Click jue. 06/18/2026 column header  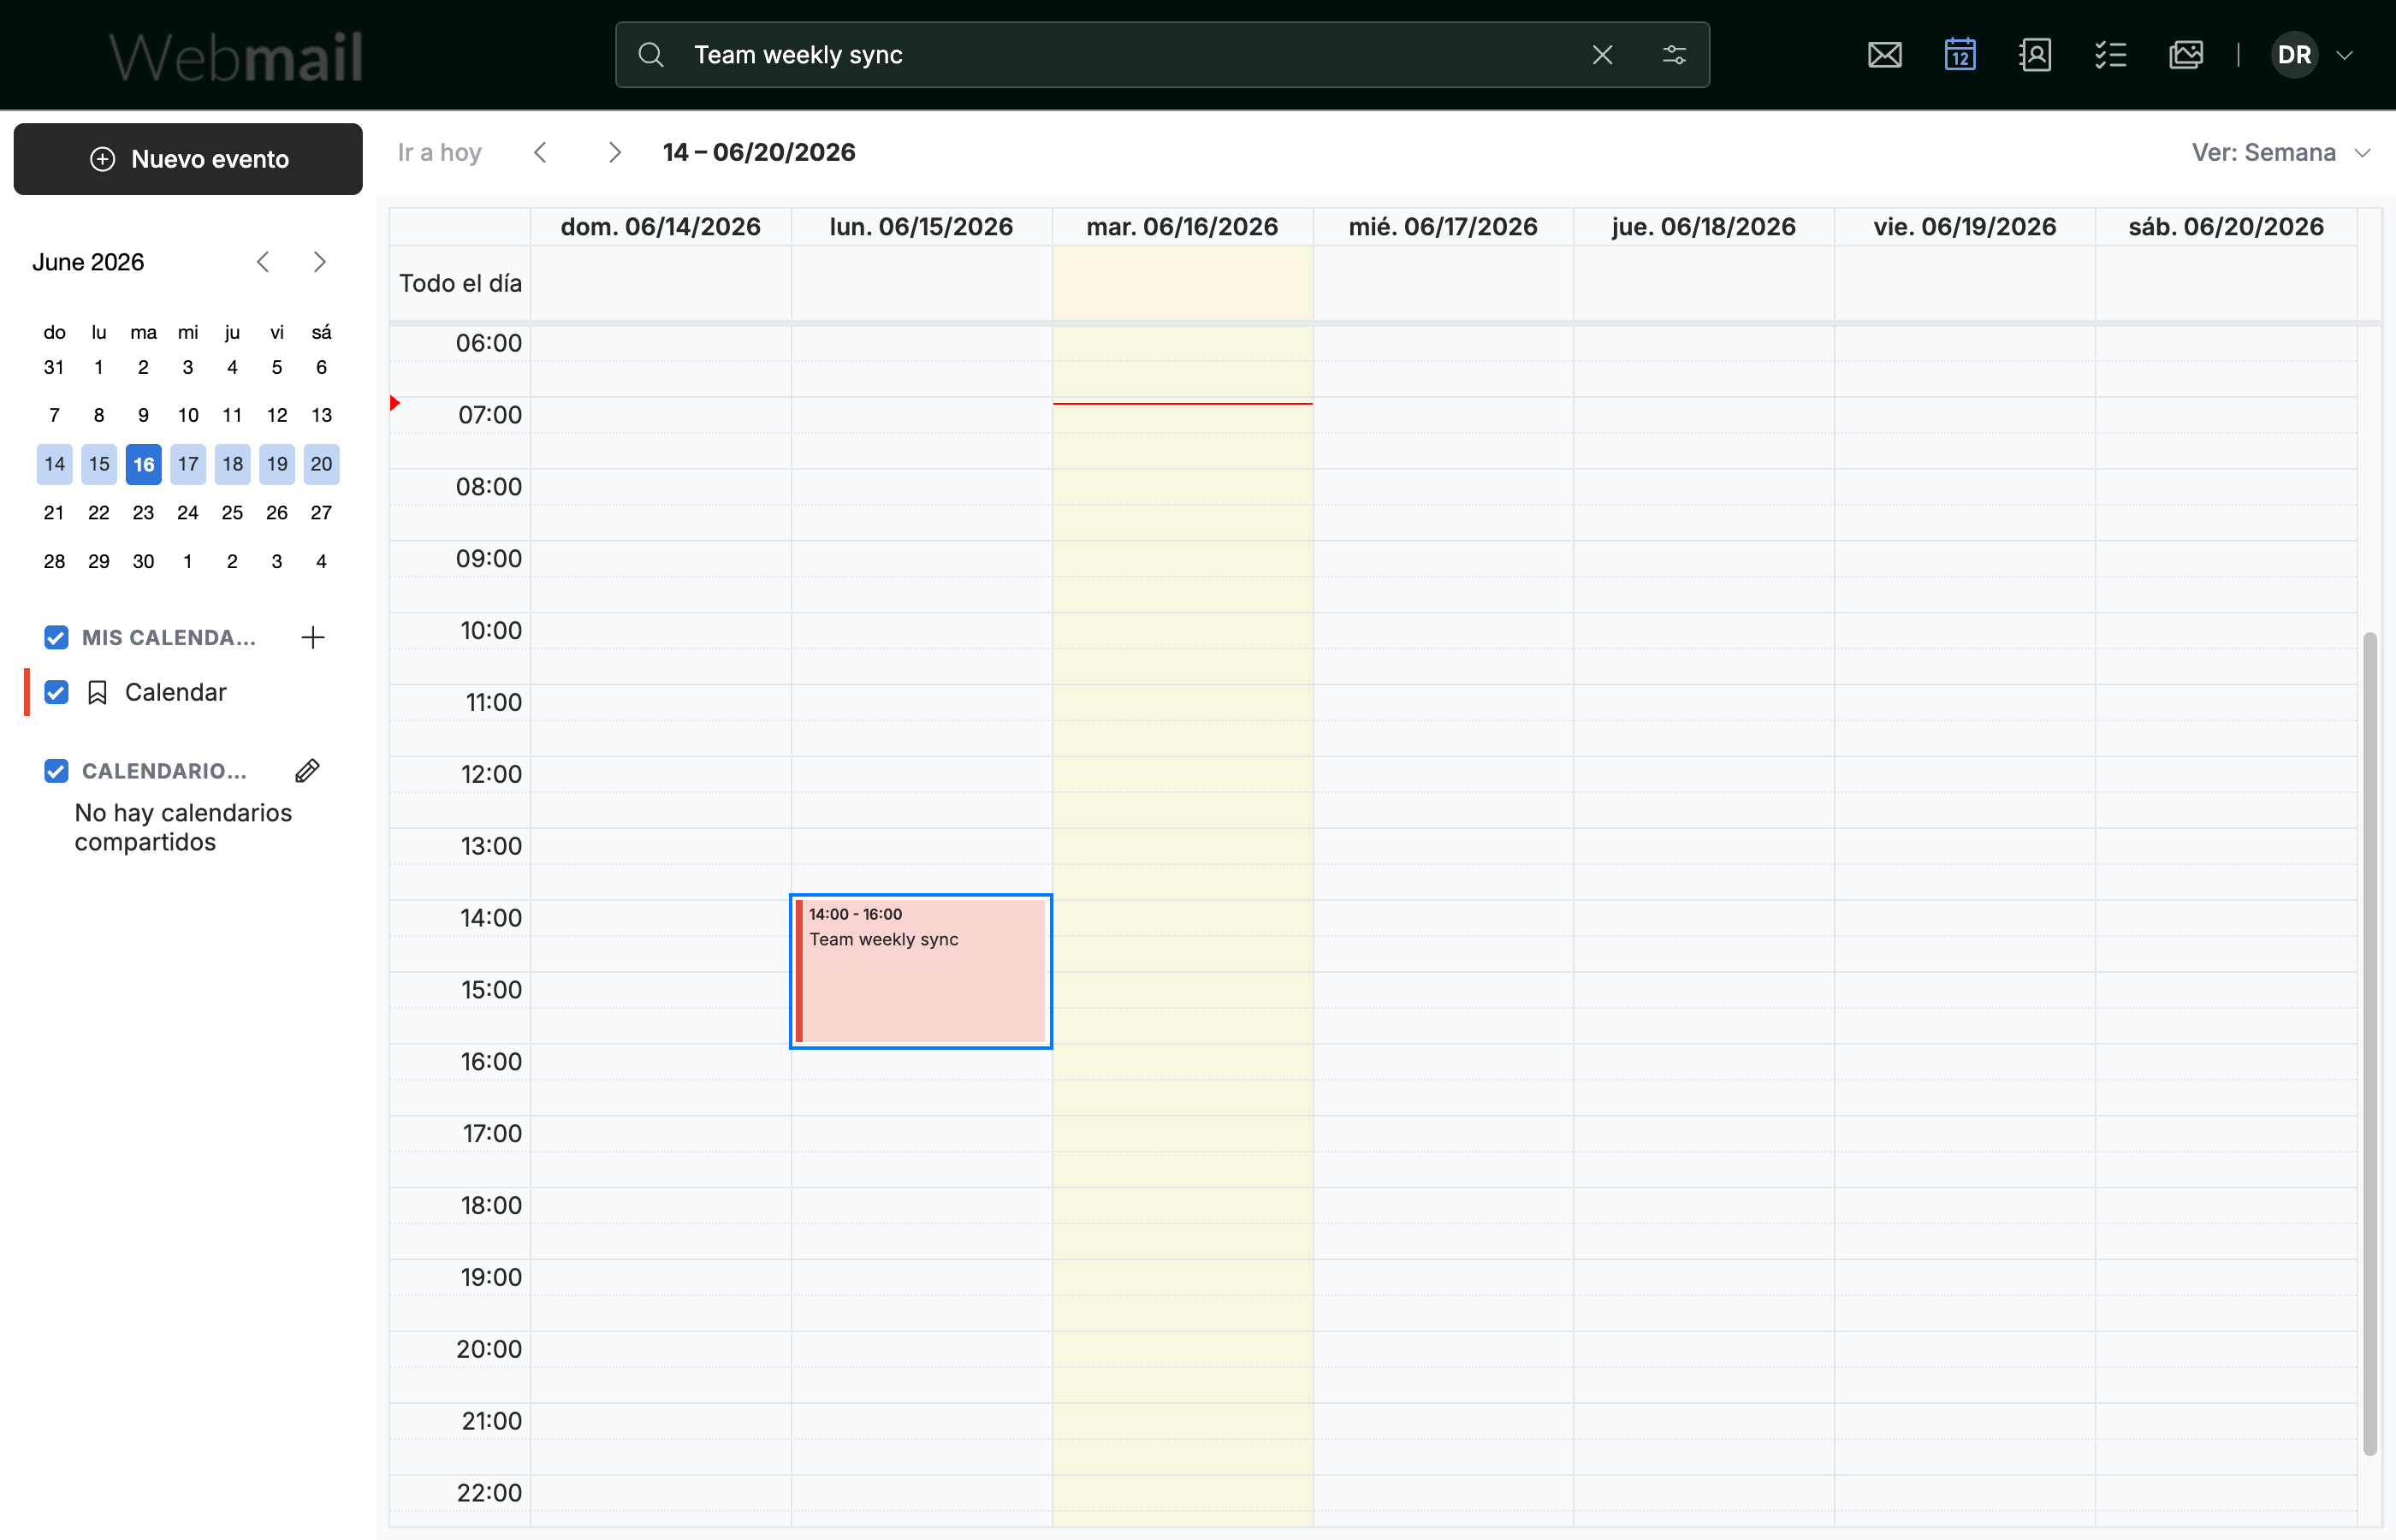1704,227
